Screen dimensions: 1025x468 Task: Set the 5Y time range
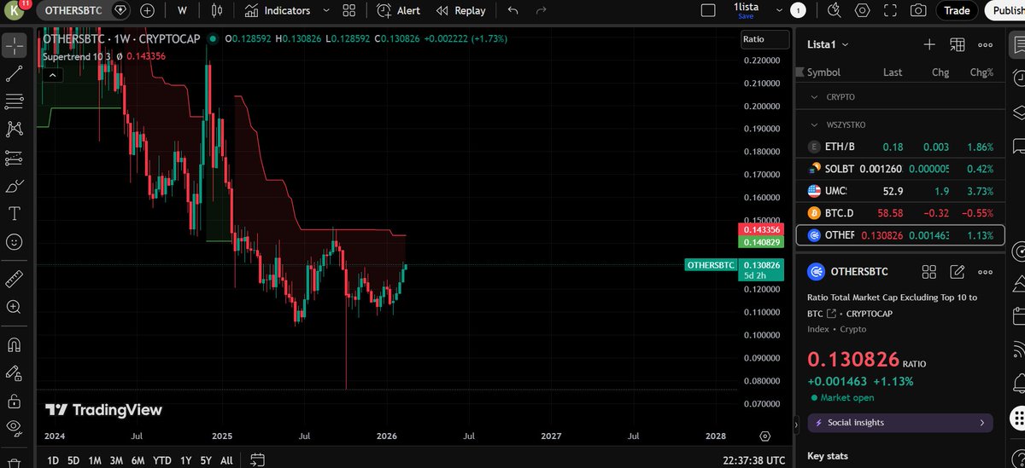pos(205,460)
